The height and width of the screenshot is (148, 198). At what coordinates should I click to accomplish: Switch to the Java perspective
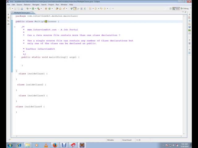(x=176, y=9)
